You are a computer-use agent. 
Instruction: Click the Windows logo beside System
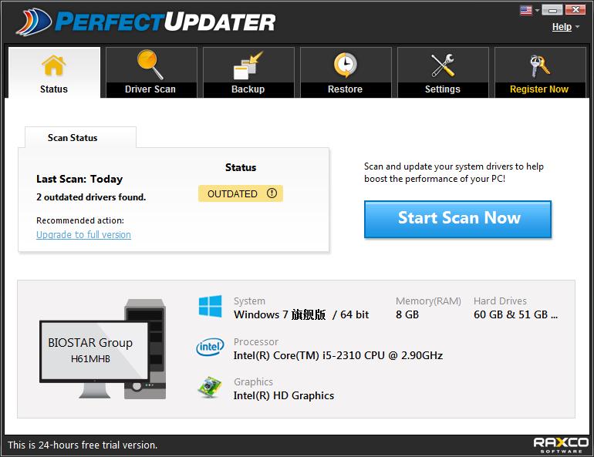point(211,307)
